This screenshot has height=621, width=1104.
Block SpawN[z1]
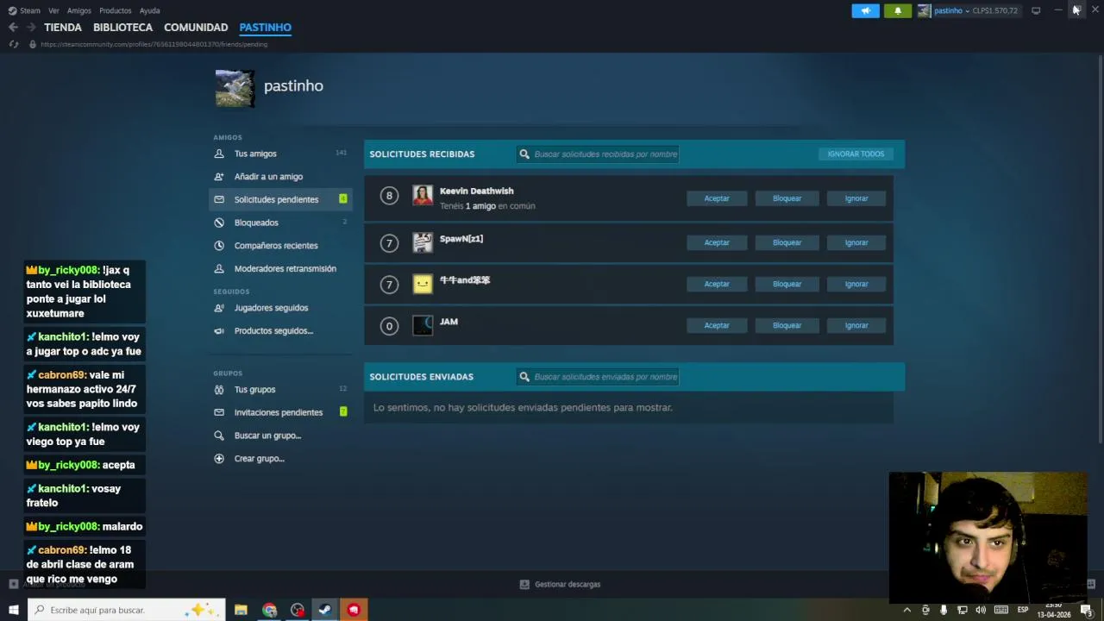pos(787,242)
